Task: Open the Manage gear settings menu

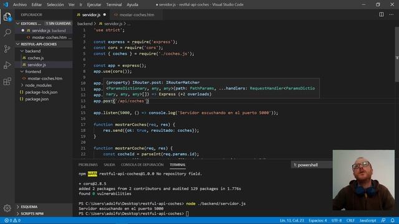Action: tap(7, 208)
